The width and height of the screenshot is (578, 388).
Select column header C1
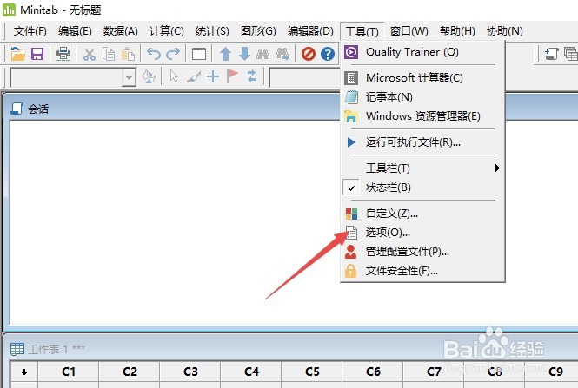(x=69, y=372)
